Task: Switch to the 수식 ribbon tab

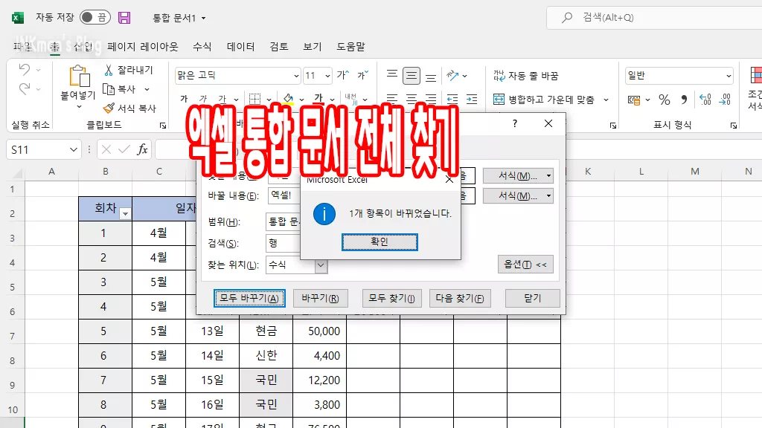Action: click(202, 46)
